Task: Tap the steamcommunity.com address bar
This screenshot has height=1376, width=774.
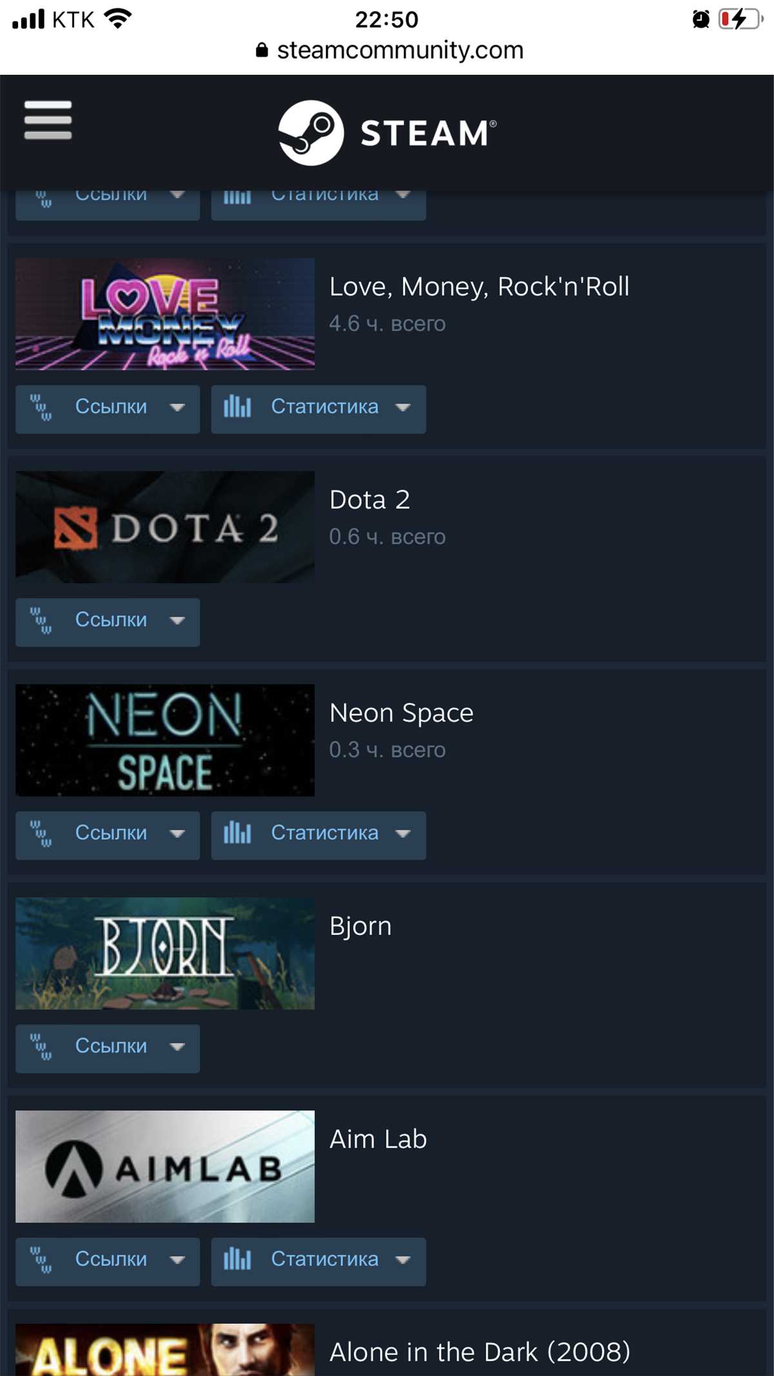Action: 390,50
